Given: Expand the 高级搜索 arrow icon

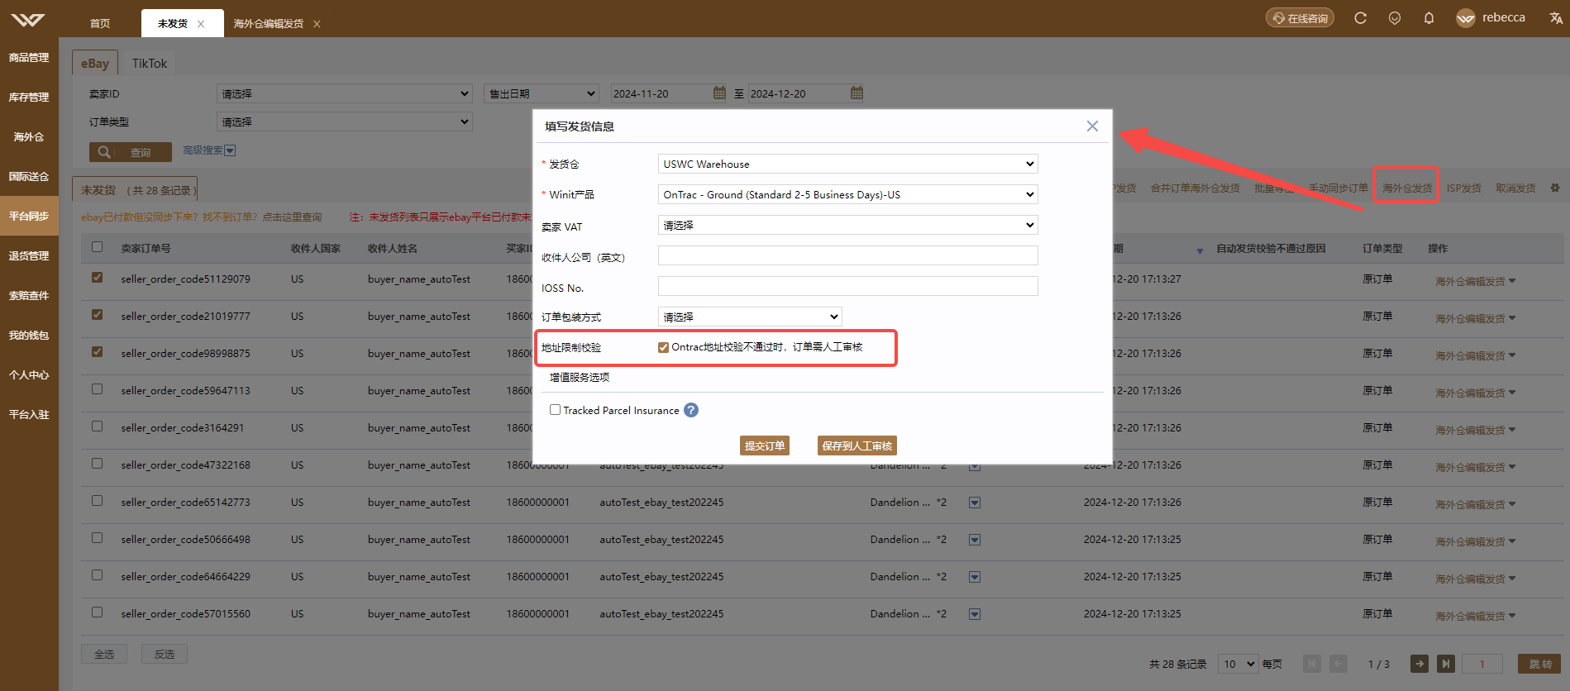Looking at the screenshot, I should tap(230, 150).
